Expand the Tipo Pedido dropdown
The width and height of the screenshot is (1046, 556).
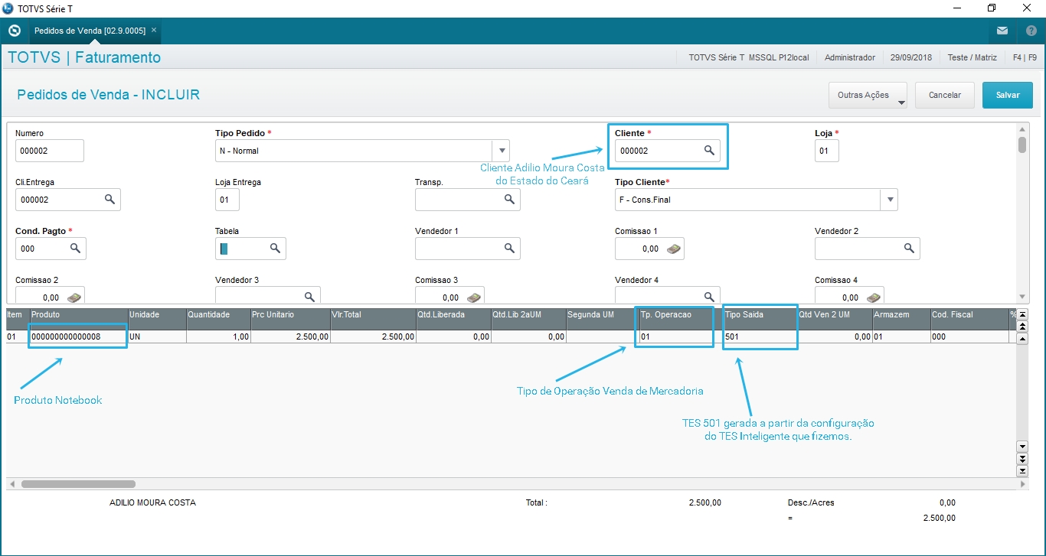(501, 151)
